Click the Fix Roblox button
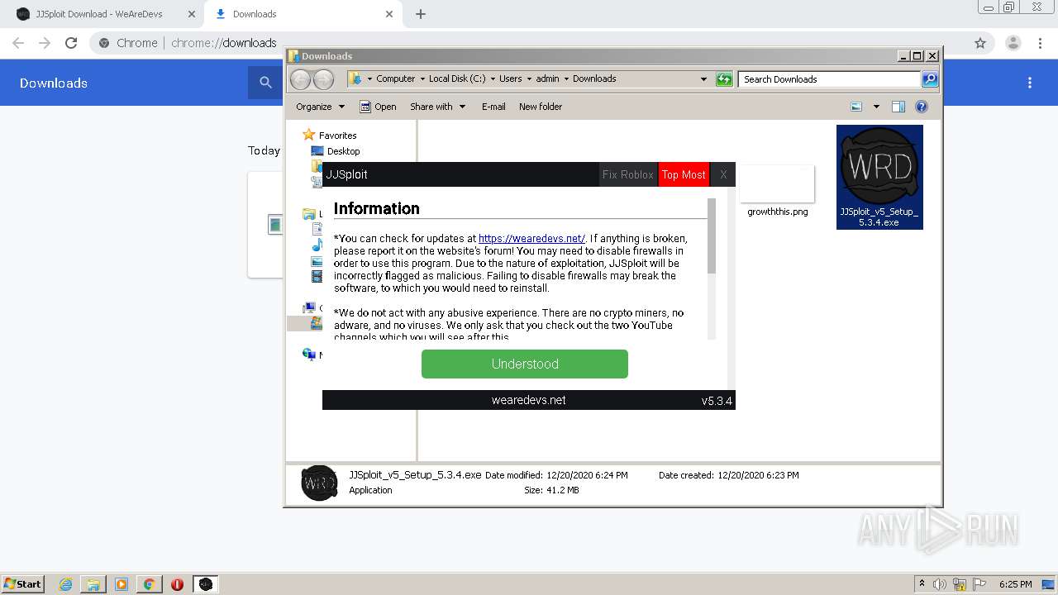This screenshot has height=595, width=1058. pyautogui.click(x=628, y=174)
